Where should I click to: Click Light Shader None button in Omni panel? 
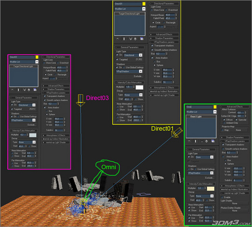click(235, 203)
